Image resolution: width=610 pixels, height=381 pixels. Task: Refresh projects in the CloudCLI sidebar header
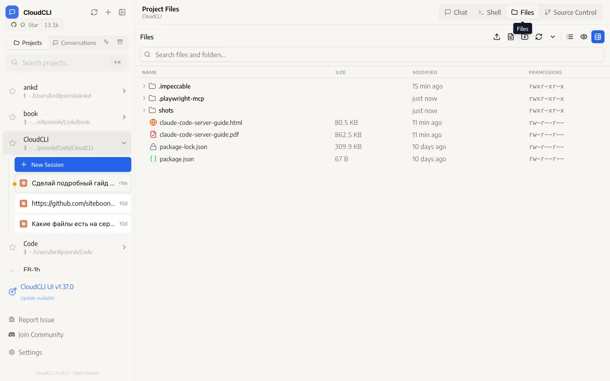[x=94, y=12]
